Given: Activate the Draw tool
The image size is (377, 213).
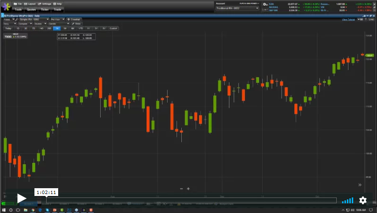Looking at the screenshot, I should click(77, 23).
